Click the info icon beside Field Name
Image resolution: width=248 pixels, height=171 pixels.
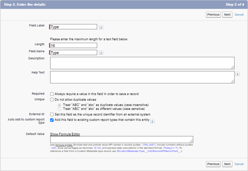coord(101,53)
